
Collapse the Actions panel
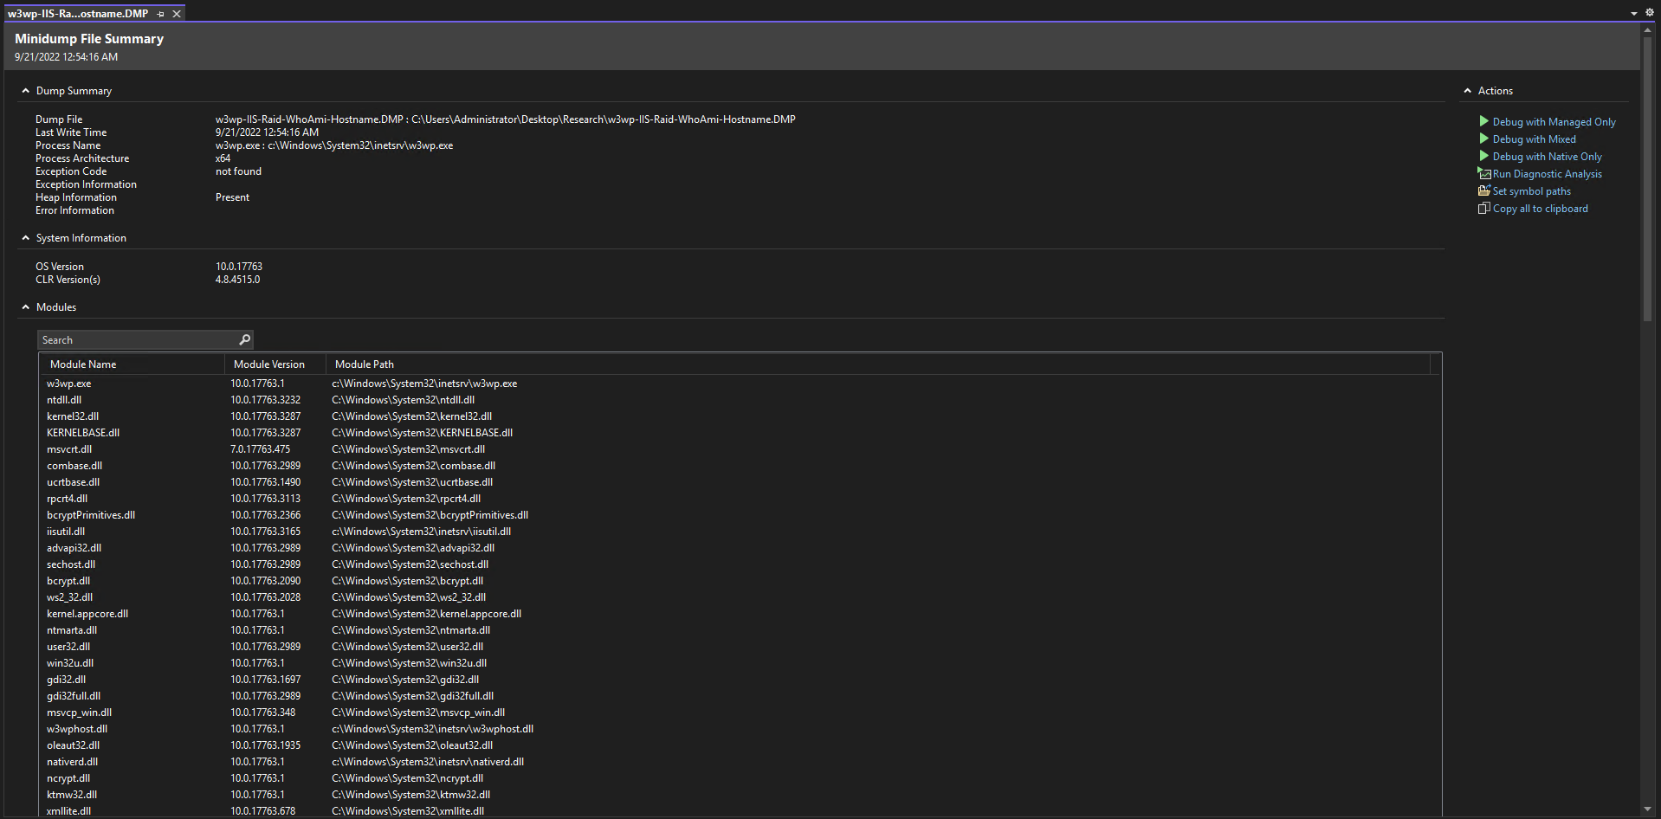pos(1467,91)
